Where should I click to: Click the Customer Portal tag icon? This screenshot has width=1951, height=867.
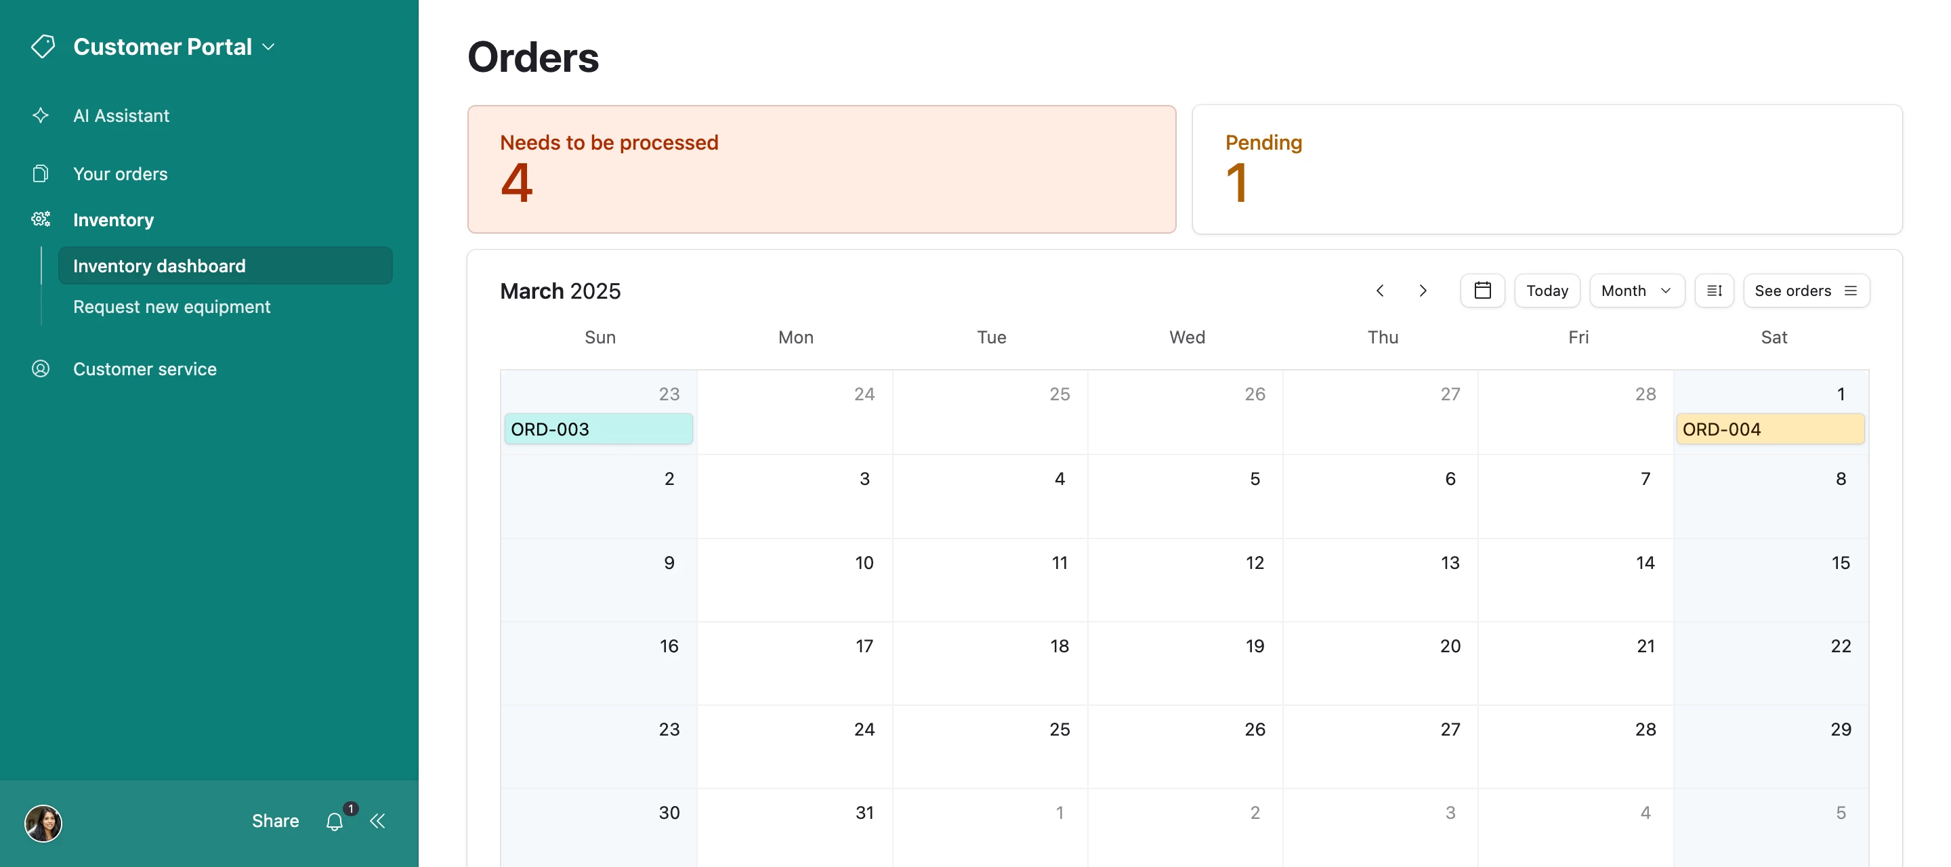pyautogui.click(x=43, y=45)
